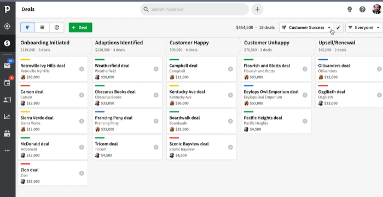Click the Deals page title
383x197 pixels.
coord(28,9)
